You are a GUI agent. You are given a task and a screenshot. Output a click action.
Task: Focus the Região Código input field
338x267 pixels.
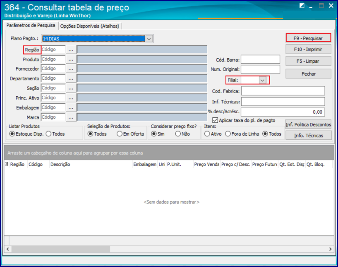[x=53, y=50]
